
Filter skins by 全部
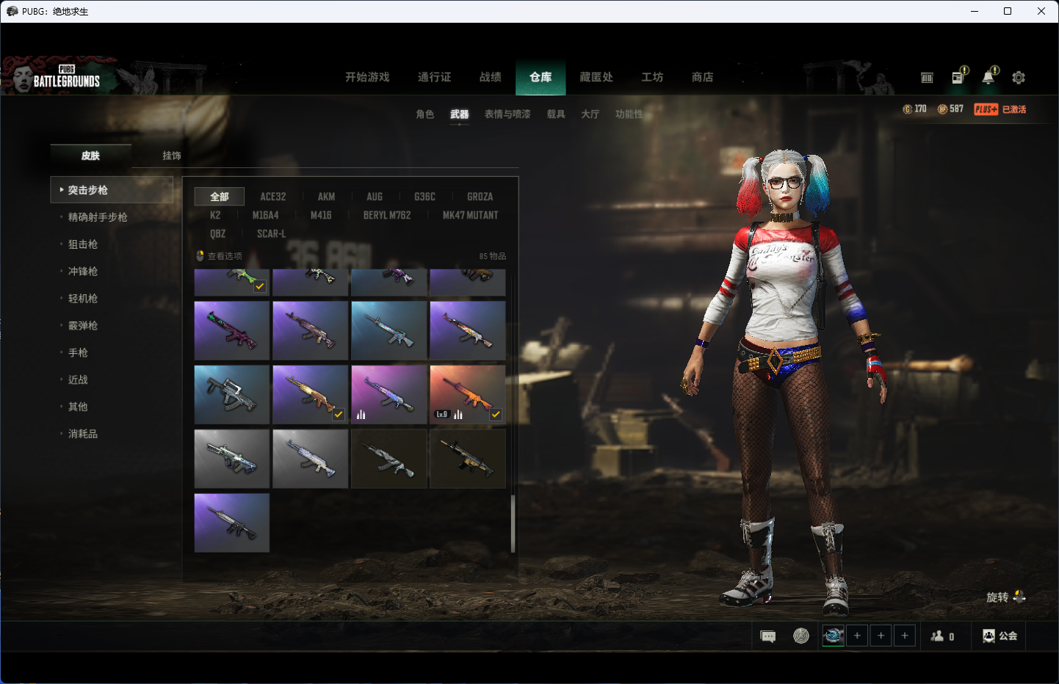coord(220,197)
